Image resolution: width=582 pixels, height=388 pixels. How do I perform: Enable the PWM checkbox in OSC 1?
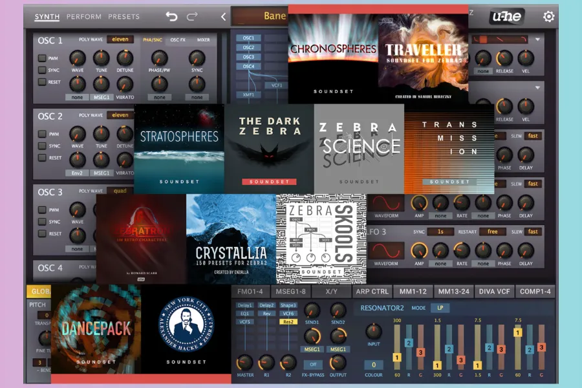42,58
